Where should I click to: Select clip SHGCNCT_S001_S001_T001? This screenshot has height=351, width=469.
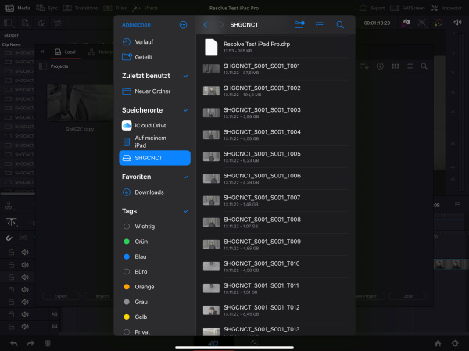[x=275, y=69]
